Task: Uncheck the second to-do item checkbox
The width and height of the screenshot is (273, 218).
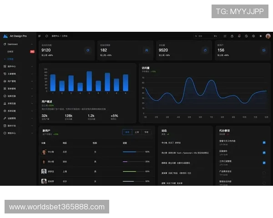Action: click(264, 153)
